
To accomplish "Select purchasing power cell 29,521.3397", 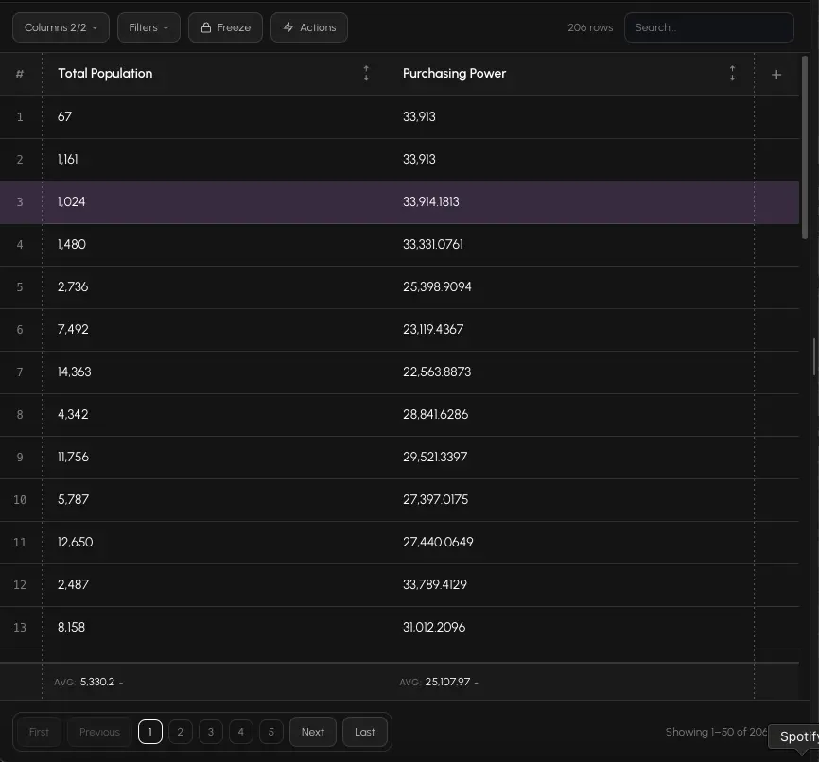I will tap(435, 457).
